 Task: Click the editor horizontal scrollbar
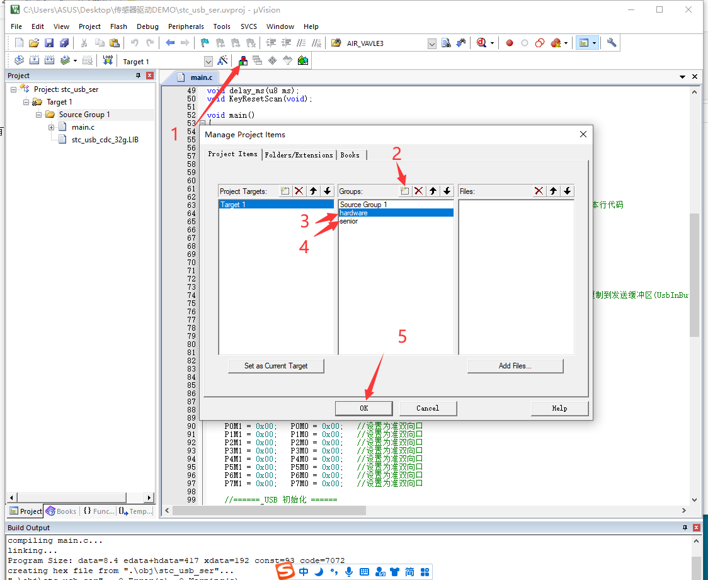[269, 510]
